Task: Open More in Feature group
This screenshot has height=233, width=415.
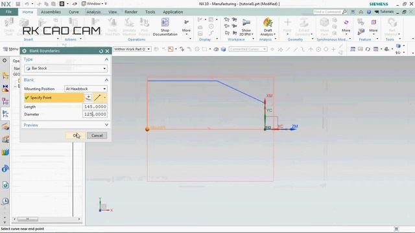Action: 373,27
